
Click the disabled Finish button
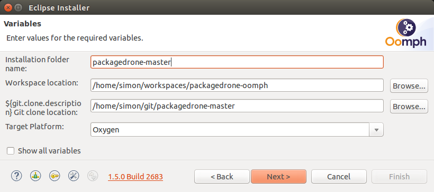click(x=399, y=177)
